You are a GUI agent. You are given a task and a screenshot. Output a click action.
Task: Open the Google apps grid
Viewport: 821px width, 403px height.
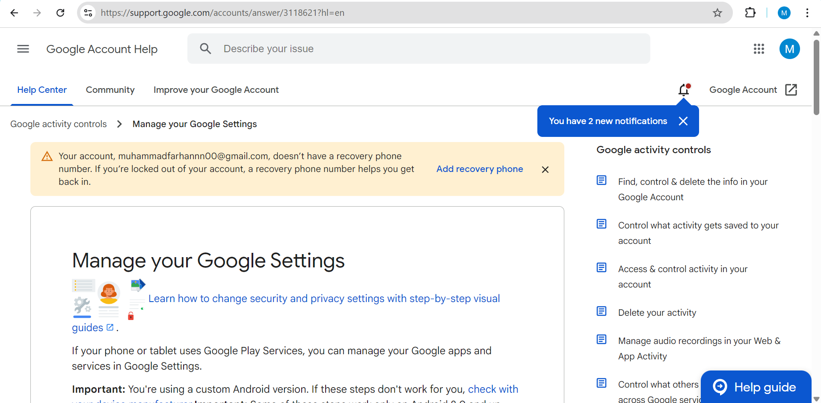(x=759, y=49)
